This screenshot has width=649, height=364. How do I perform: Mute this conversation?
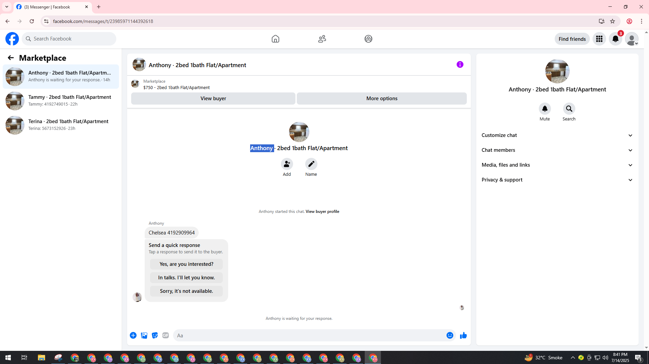coord(545,109)
